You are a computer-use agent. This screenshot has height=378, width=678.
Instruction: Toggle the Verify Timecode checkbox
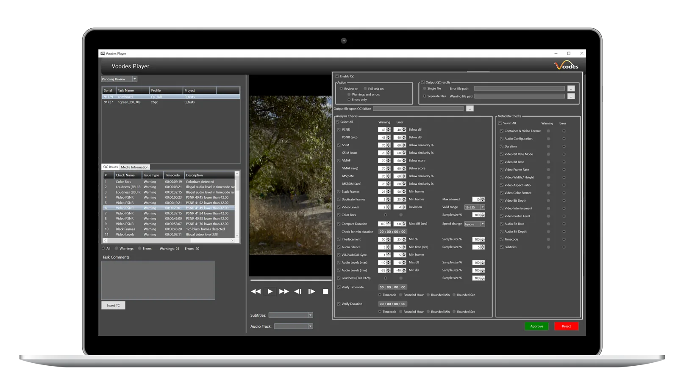click(339, 288)
